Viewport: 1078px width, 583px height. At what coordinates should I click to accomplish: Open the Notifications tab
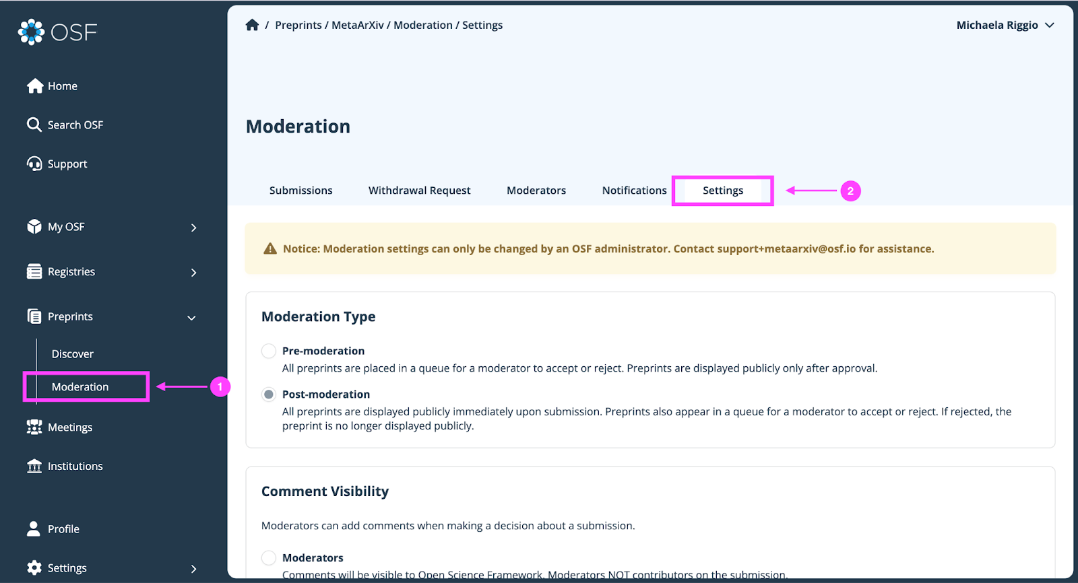click(635, 191)
